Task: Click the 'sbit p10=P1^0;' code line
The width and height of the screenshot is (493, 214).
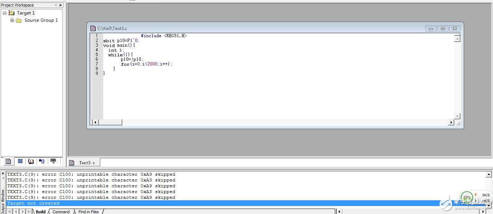Action: point(121,40)
